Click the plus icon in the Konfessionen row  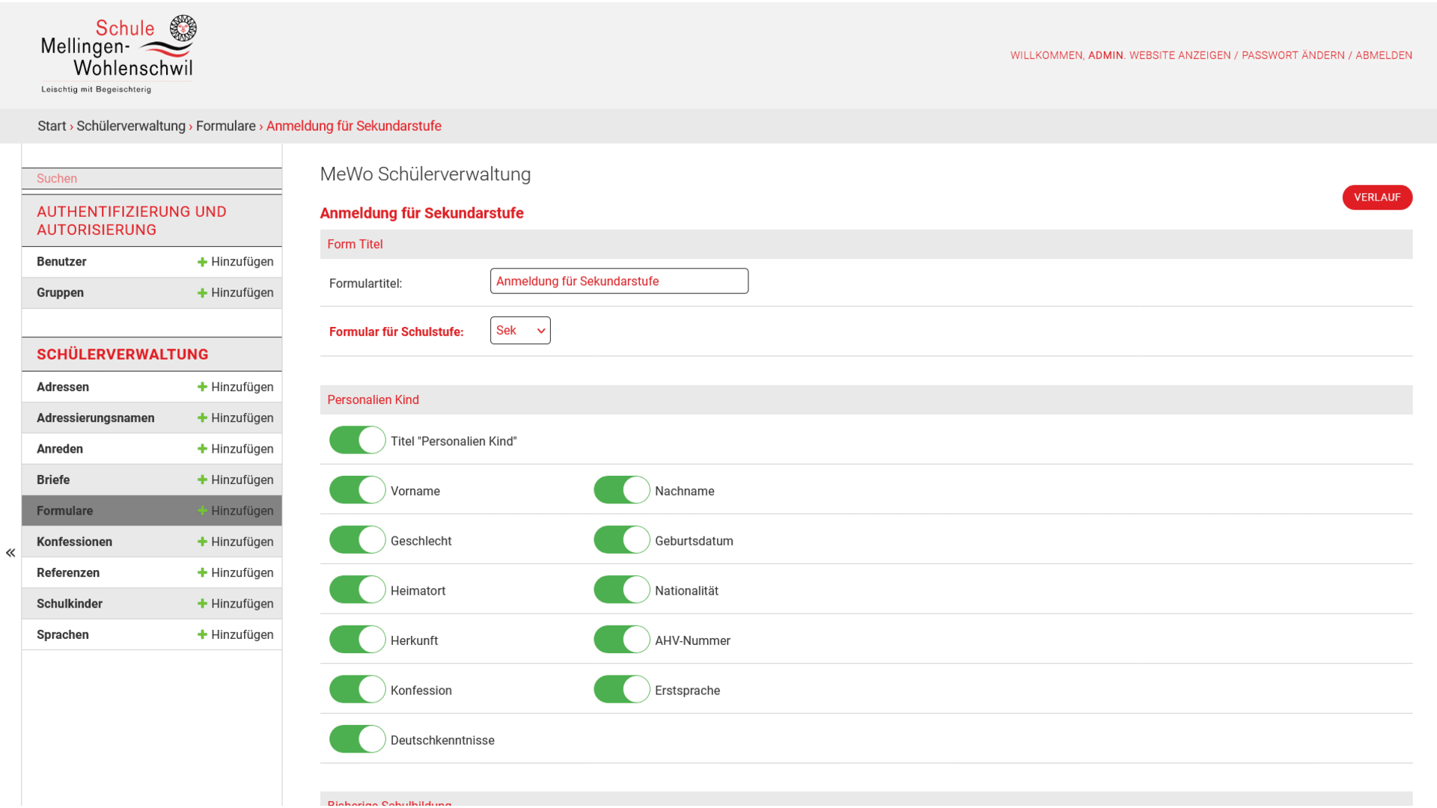pyautogui.click(x=202, y=542)
